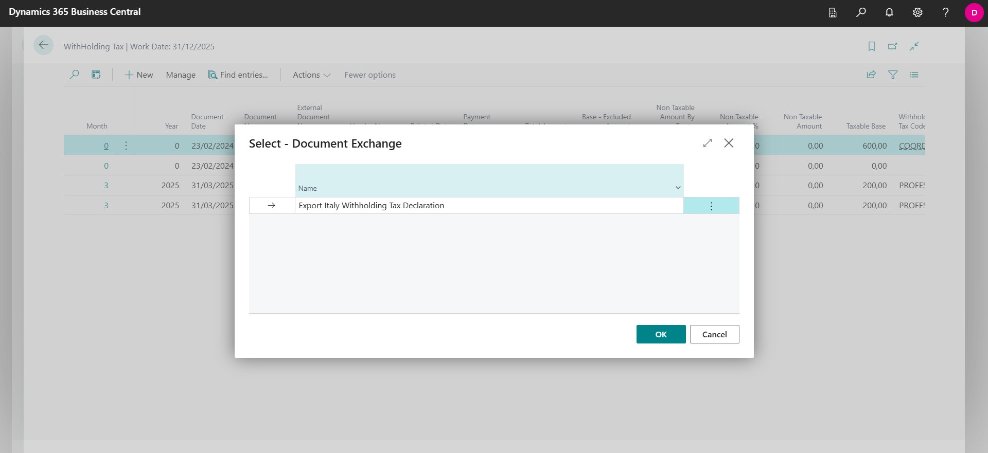Open the search magnifier in top bar
The height and width of the screenshot is (453, 988).
tap(861, 12)
